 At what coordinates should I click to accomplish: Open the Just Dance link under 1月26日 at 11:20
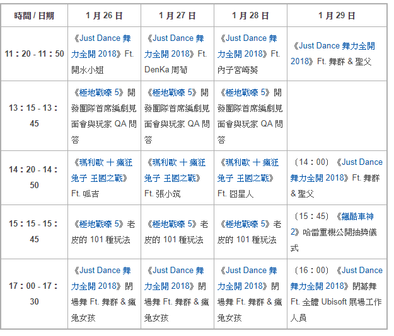[101, 46]
